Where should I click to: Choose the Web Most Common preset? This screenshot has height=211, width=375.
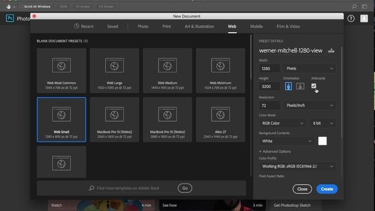[62, 70]
